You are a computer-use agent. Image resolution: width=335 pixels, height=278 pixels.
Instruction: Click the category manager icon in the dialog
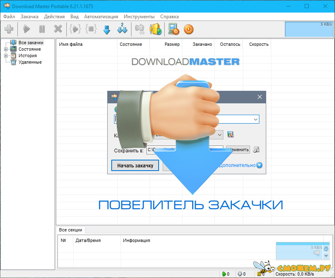coord(230,135)
